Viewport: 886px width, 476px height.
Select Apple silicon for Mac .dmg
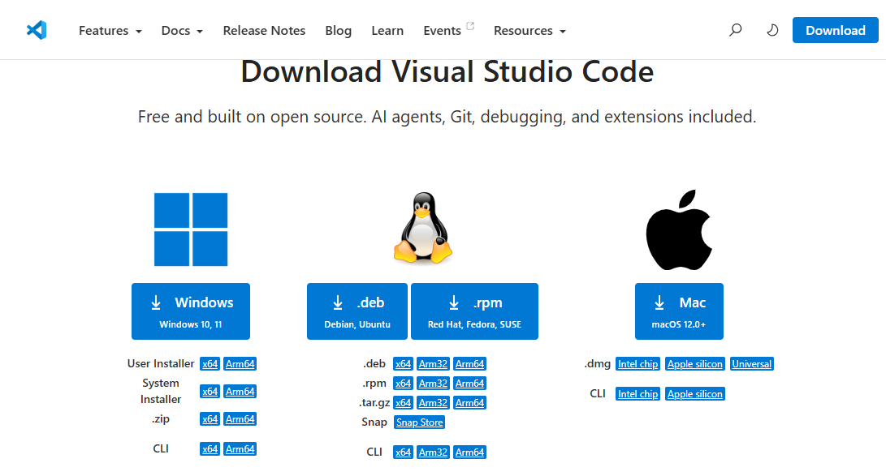pos(695,364)
